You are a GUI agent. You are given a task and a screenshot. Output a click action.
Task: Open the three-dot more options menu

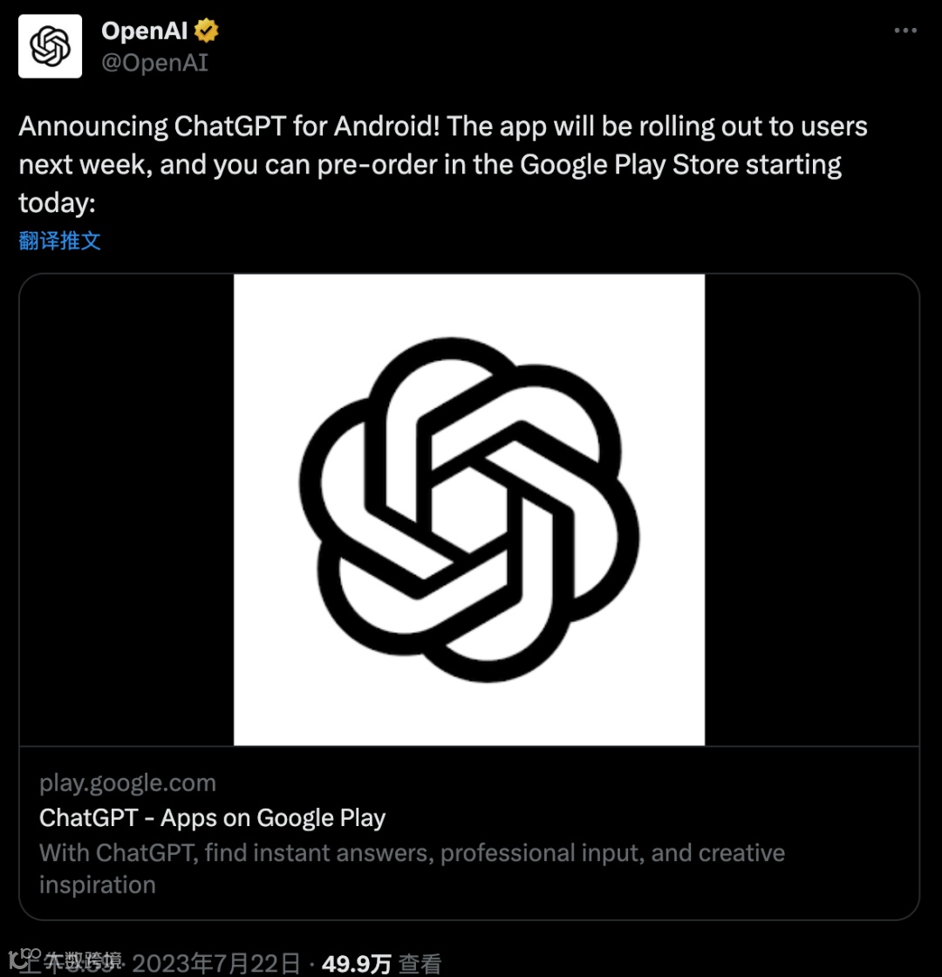tap(905, 31)
